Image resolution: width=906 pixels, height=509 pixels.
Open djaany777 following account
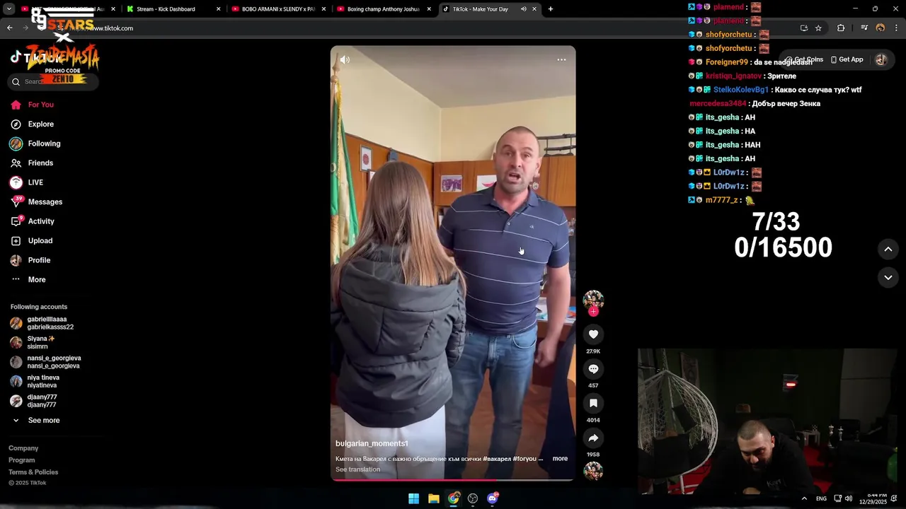point(34,401)
